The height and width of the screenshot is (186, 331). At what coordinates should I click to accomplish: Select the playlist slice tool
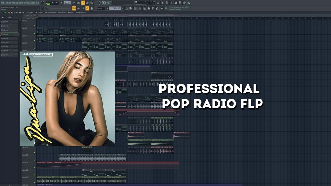click(x=23, y=13)
